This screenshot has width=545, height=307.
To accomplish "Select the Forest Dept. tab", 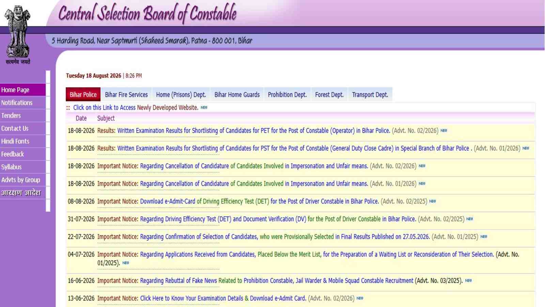I will 329,94.
